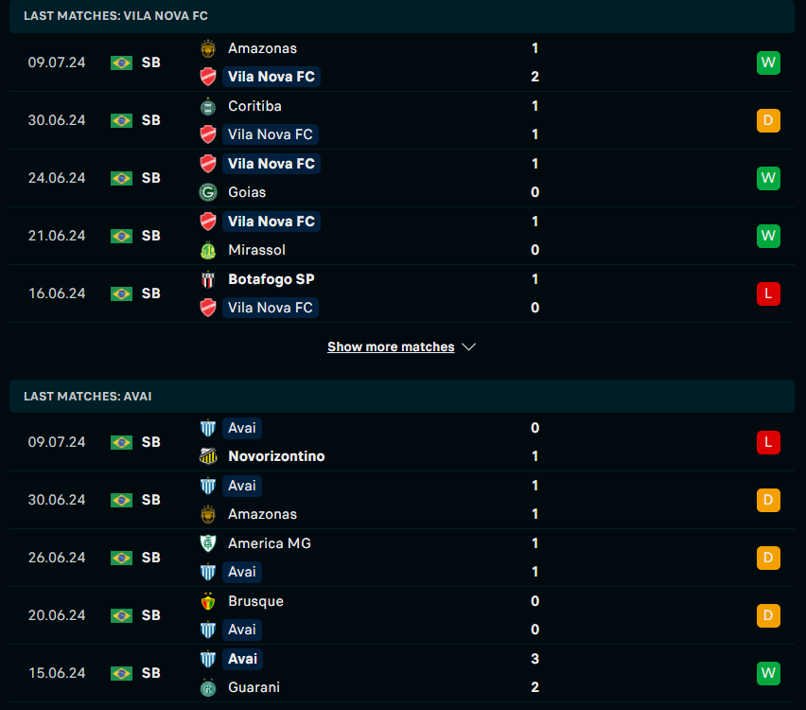This screenshot has width=806, height=710.
Task: Click Avai crest in America MG match
Action: coord(208,572)
